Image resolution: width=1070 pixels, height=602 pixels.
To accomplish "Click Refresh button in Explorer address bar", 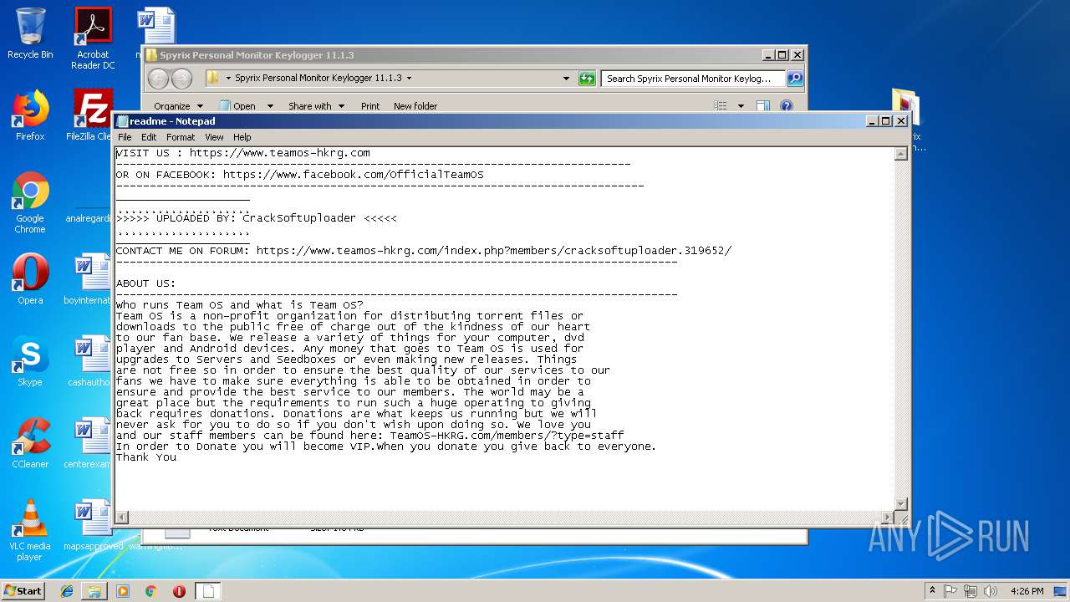I will [587, 79].
